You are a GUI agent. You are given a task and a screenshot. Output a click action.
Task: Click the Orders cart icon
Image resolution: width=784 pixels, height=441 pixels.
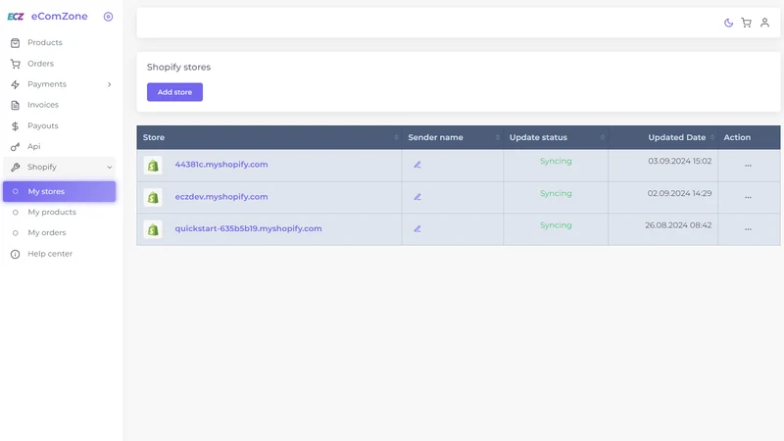[x=15, y=64]
